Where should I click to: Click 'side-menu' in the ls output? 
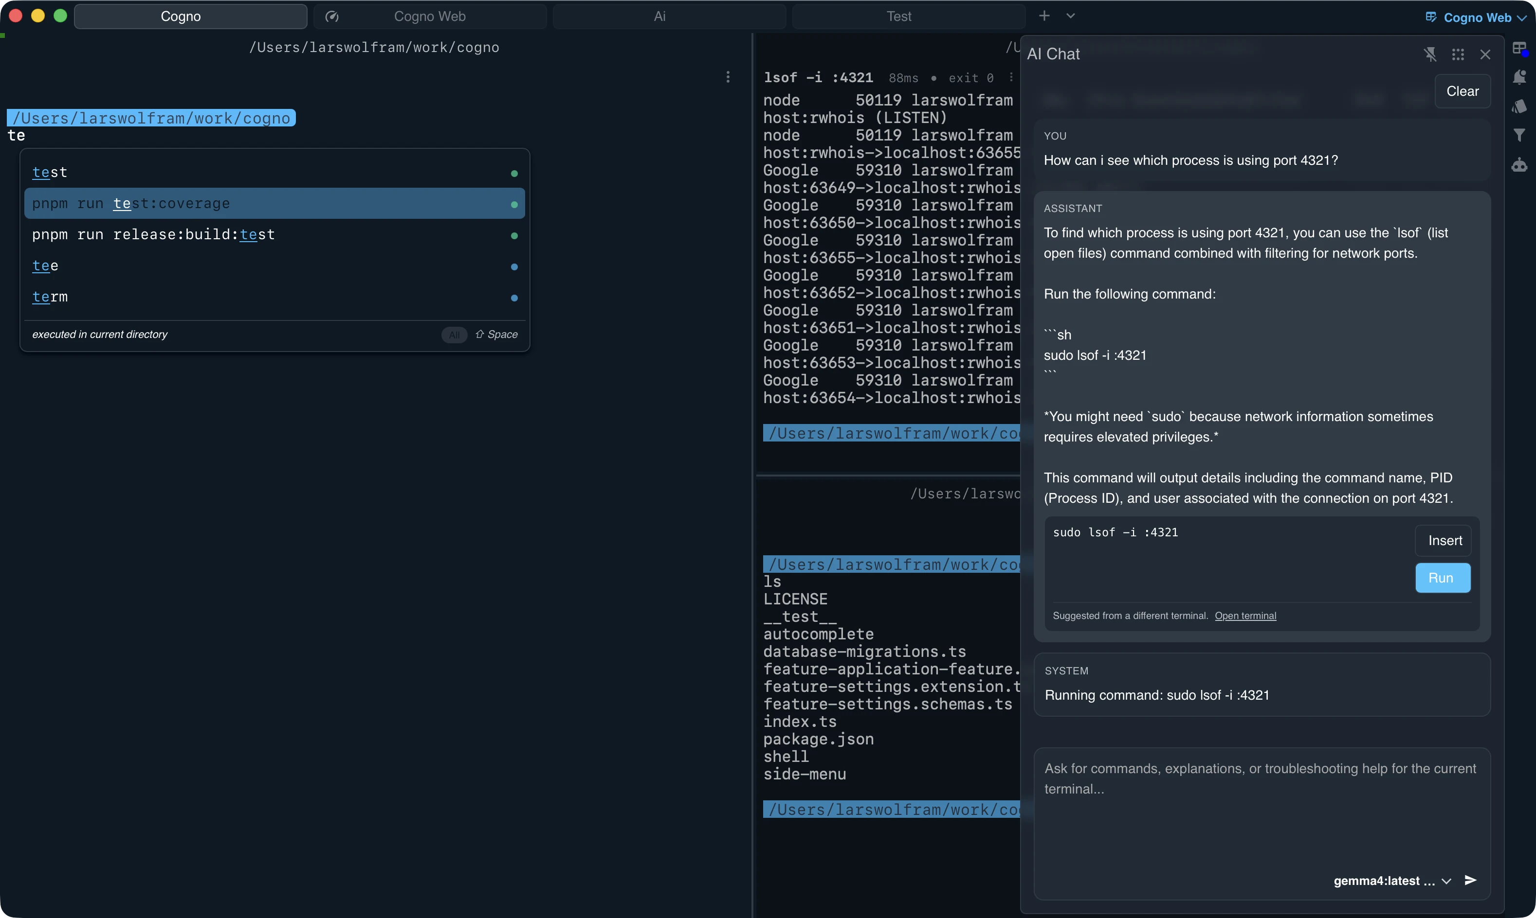[x=804, y=774]
